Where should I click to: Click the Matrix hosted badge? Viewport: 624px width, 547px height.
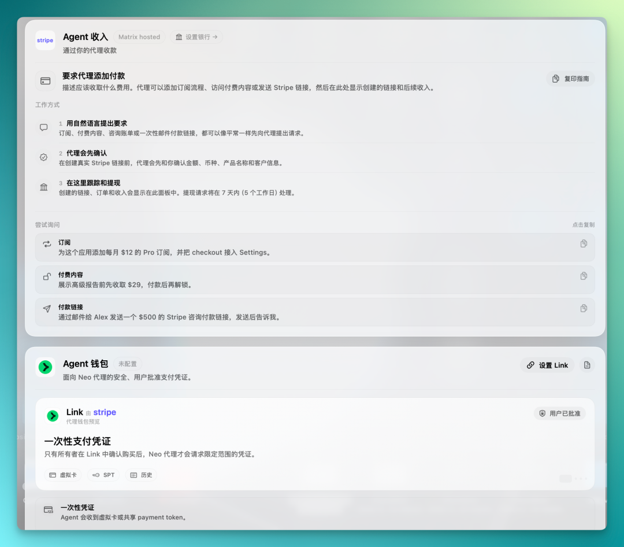[139, 37]
